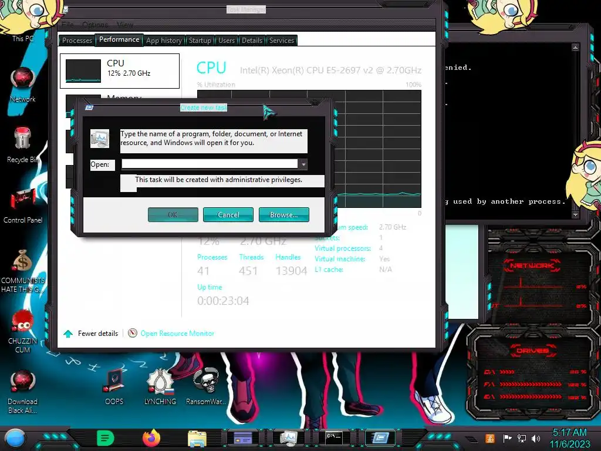Open the CHUZZIN red fuzzy creature icon
Viewport: 601px width, 451px height.
tap(23, 331)
